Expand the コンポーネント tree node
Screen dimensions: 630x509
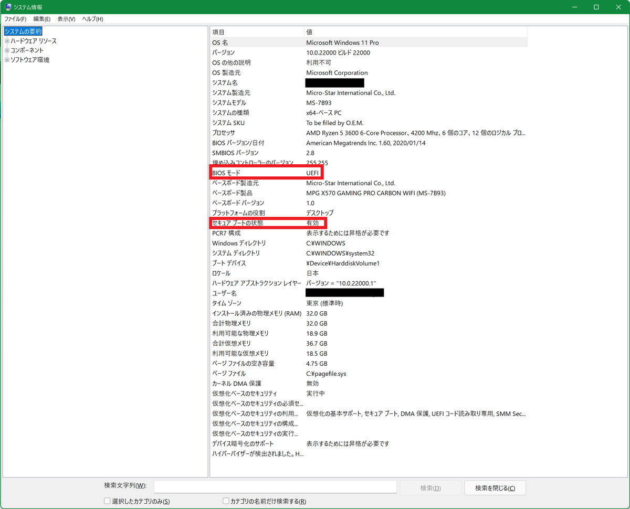coord(7,50)
